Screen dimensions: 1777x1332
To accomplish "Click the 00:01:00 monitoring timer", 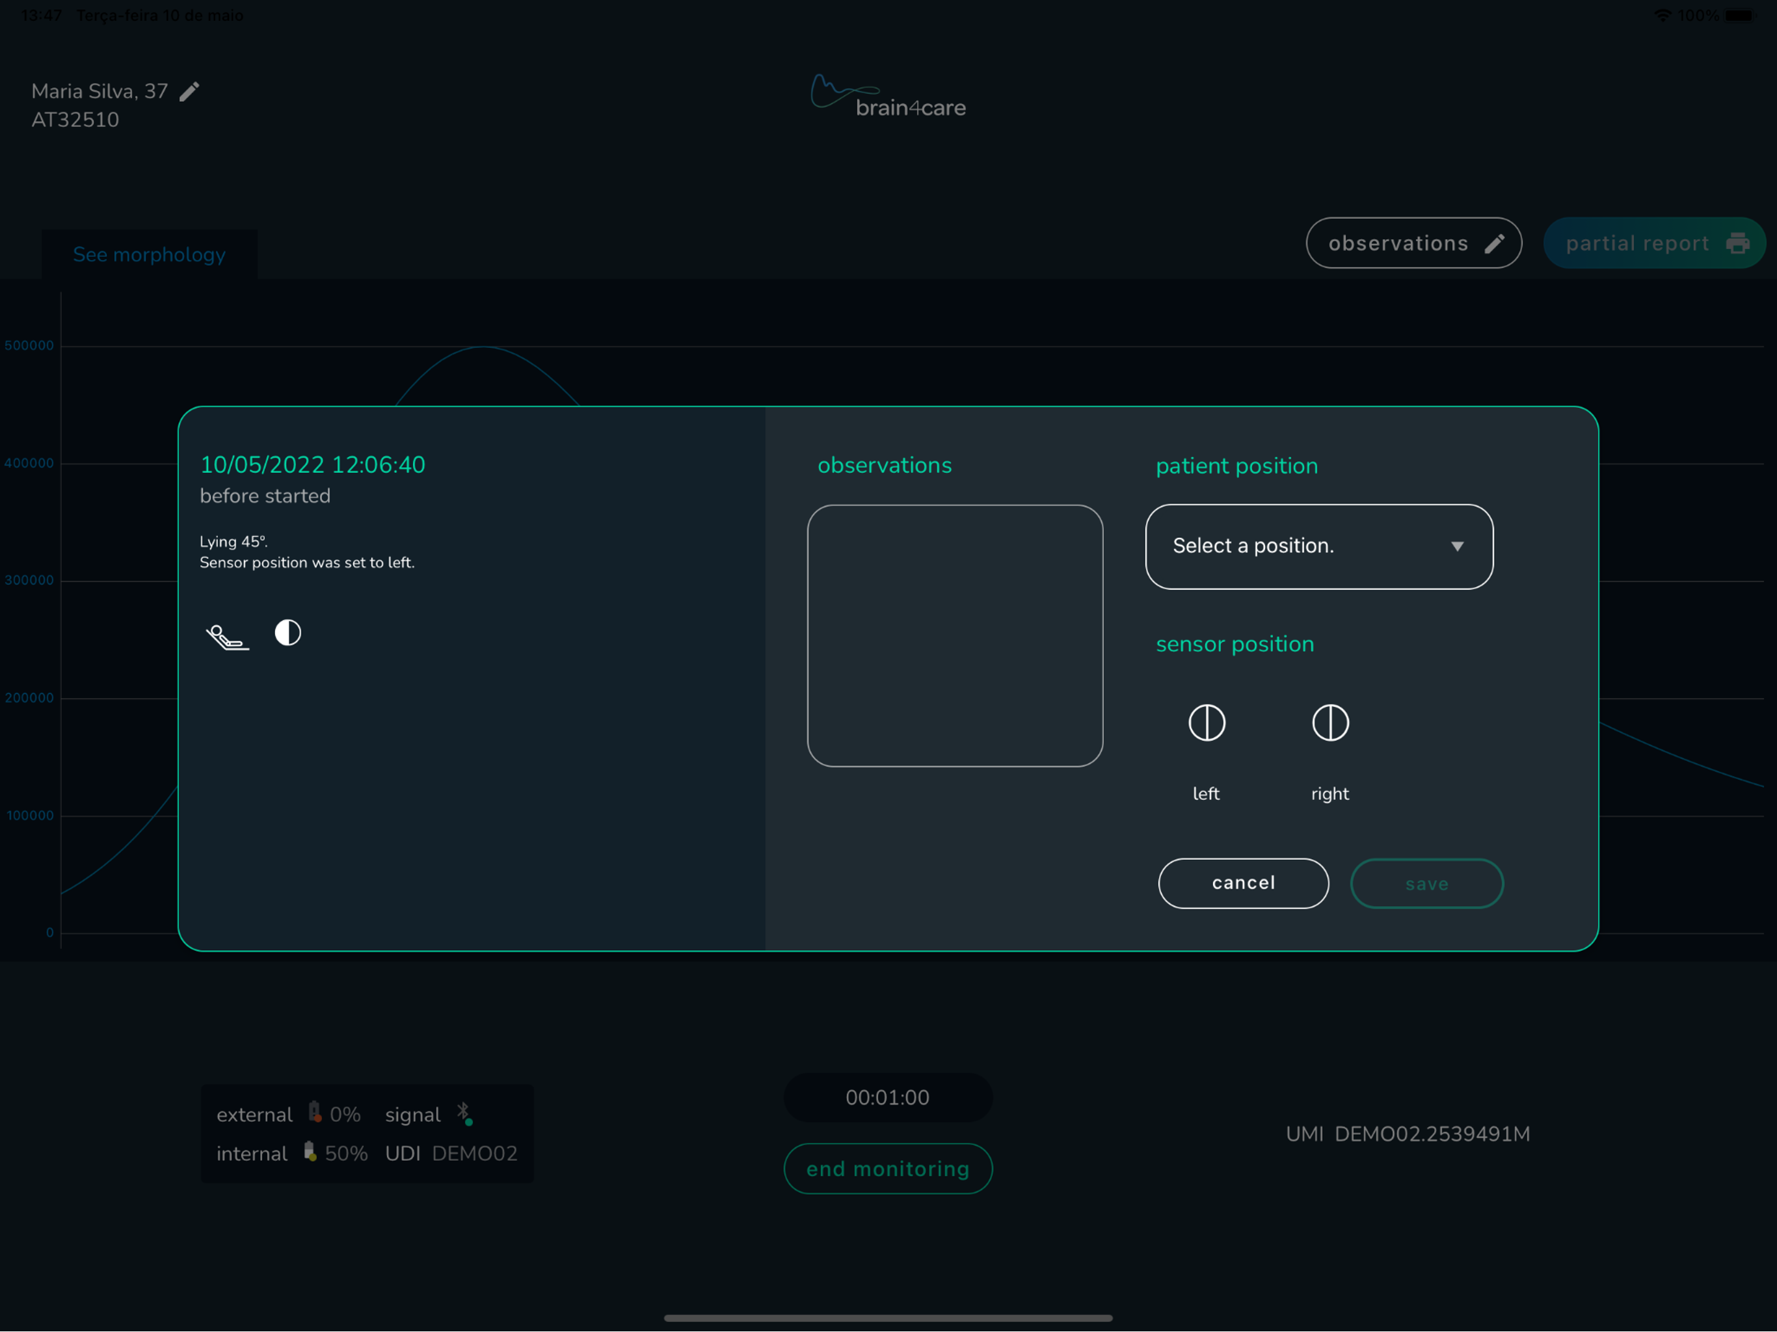I will pos(888,1097).
